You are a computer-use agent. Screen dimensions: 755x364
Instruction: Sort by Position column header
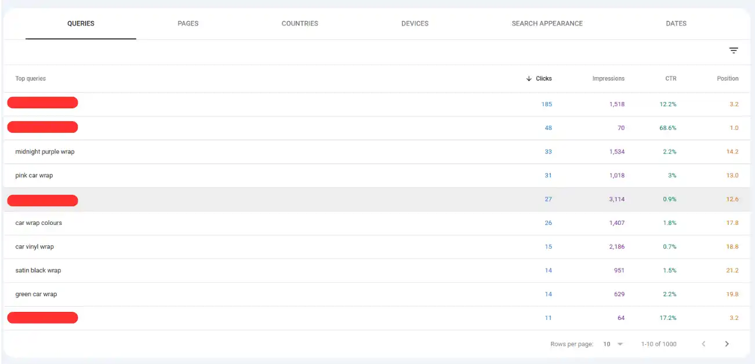coord(728,78)
